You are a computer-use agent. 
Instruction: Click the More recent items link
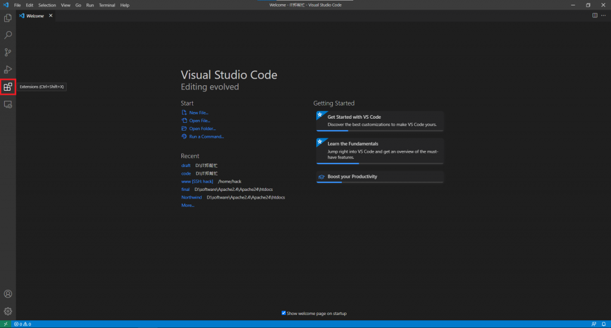click(188, 205)
